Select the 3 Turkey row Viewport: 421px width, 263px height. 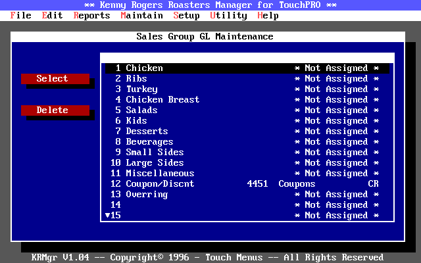click(x=247, y=89)
